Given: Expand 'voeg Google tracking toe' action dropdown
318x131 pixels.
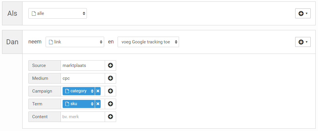Looking at the screenshot, I should [148, 42].
